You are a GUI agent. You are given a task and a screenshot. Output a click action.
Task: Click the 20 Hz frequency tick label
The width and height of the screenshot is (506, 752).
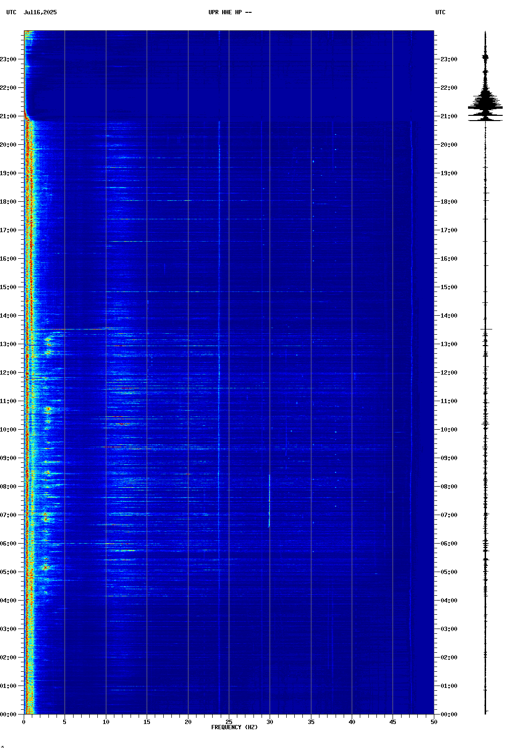[188, 722]
